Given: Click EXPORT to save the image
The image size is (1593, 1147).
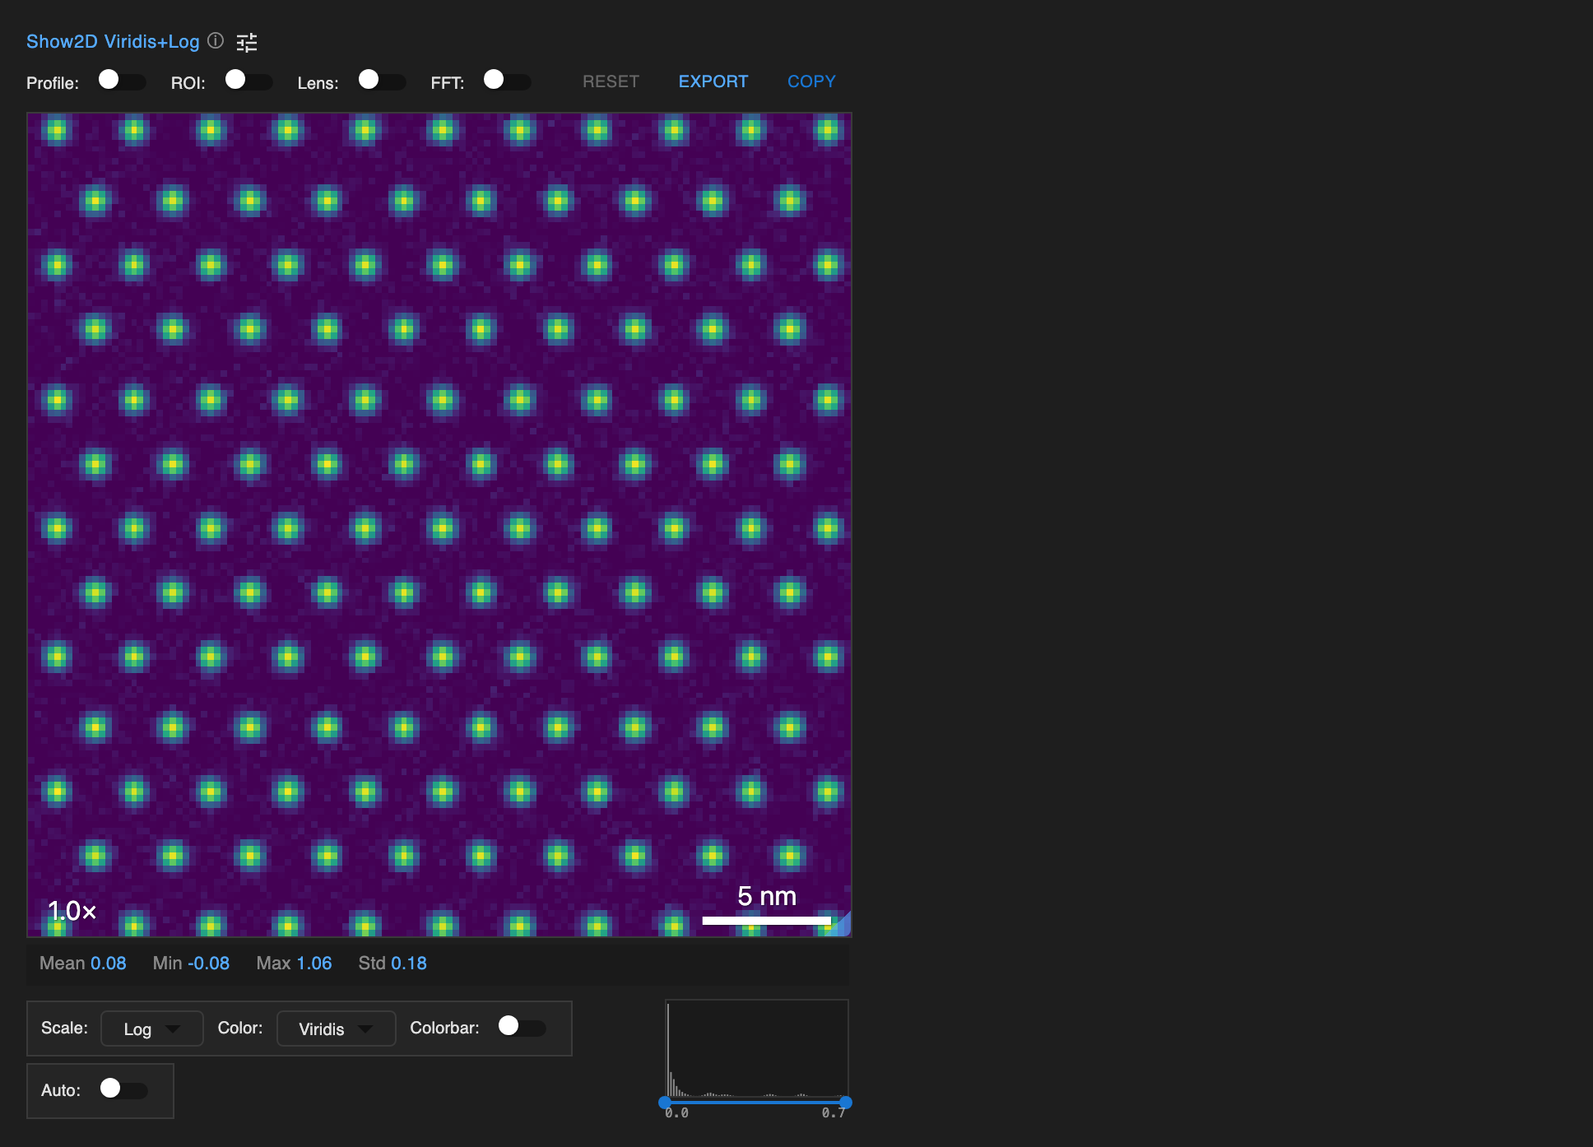Looking at the screenshot, I should (713, 81).
